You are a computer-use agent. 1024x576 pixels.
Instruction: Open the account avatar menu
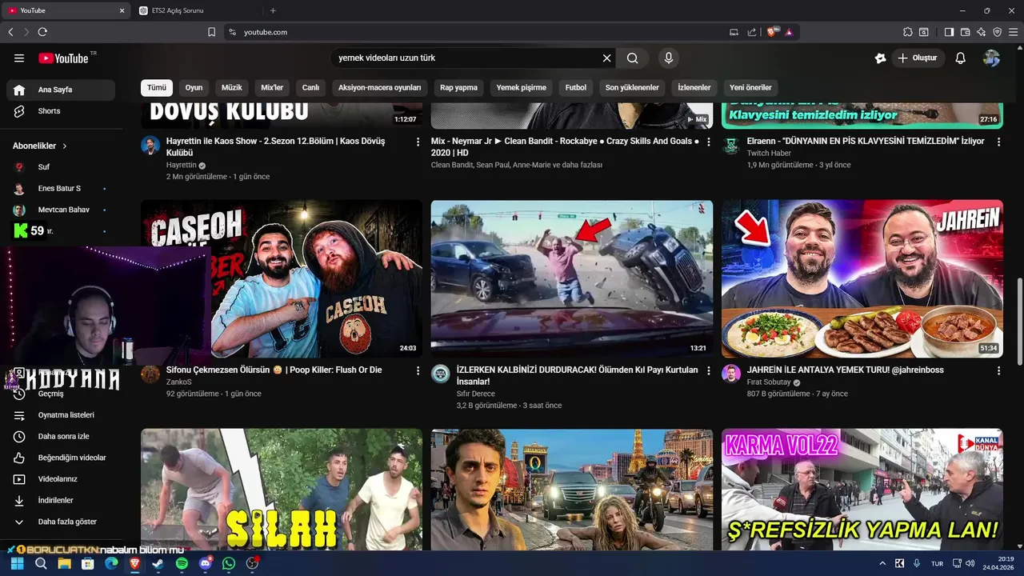coord(991,58)
